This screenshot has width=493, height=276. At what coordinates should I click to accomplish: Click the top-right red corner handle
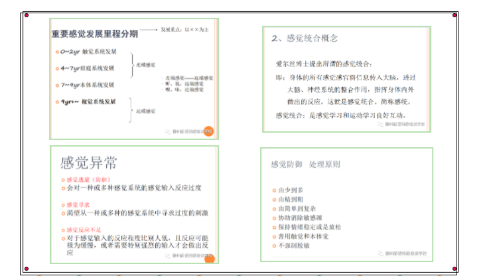(x=455, y=15)
